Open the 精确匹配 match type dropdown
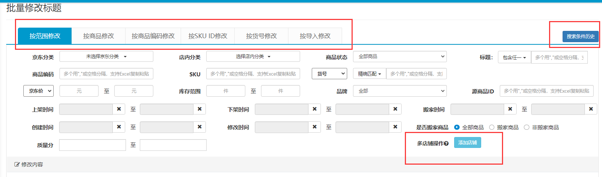The height and width of the screenshot is (177, 602). click(369, 74)
